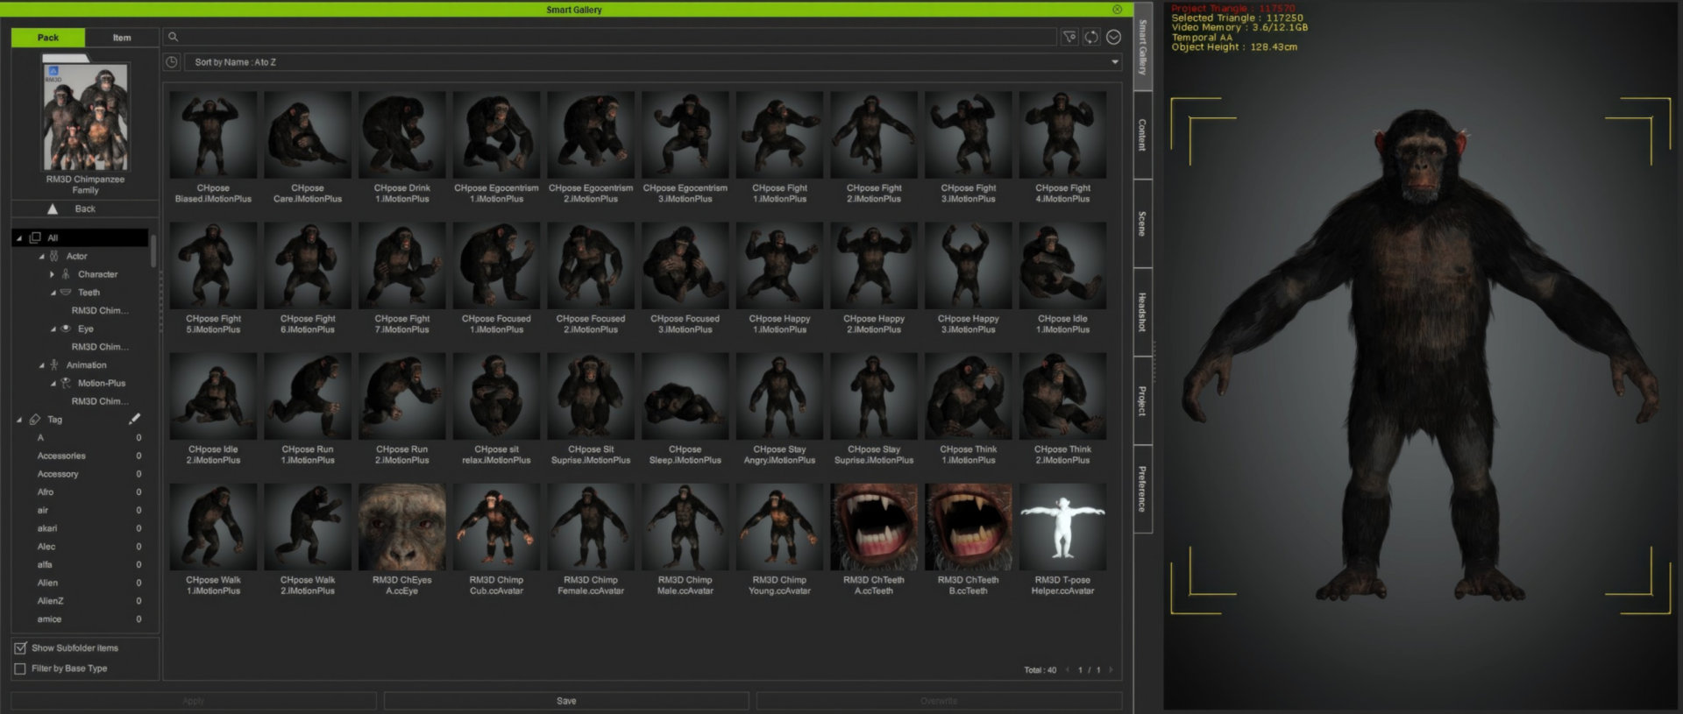Open the Scene side tab

pyautogui.click(x=1142, y=223)
